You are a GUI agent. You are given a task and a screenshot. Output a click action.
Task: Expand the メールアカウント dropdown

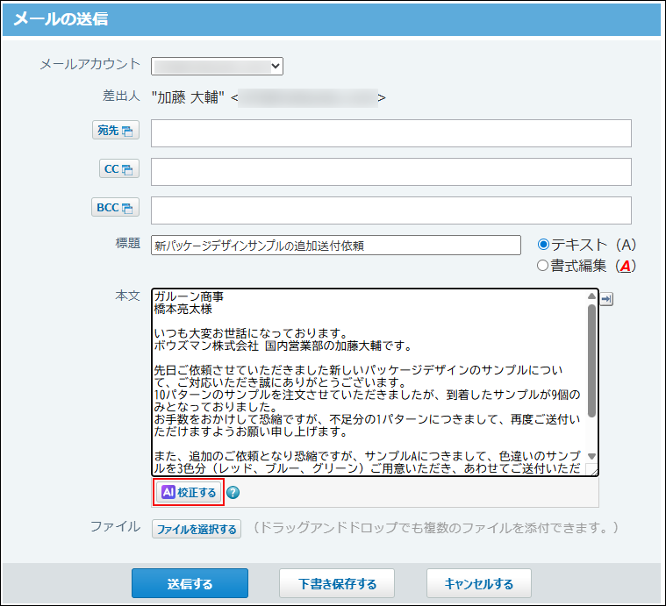click(217, 66)
